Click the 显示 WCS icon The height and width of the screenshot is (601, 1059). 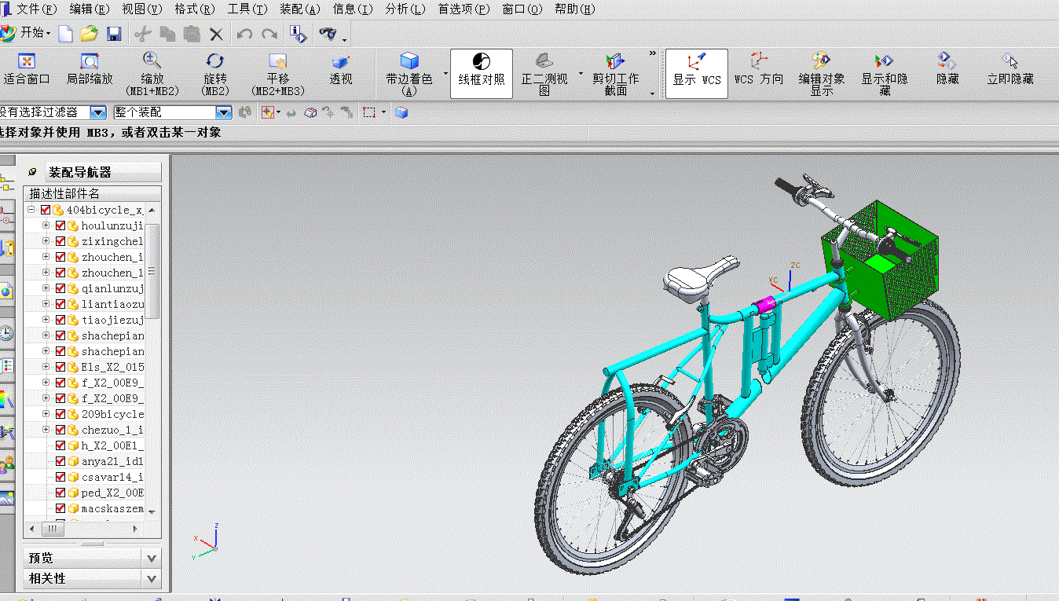pyautogui.click(x=696, y=61)
